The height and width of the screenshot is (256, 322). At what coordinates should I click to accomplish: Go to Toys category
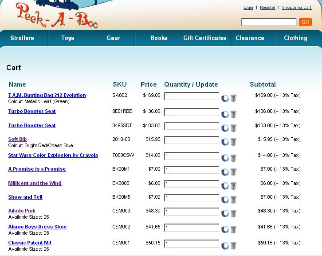(x=68, y=38)
